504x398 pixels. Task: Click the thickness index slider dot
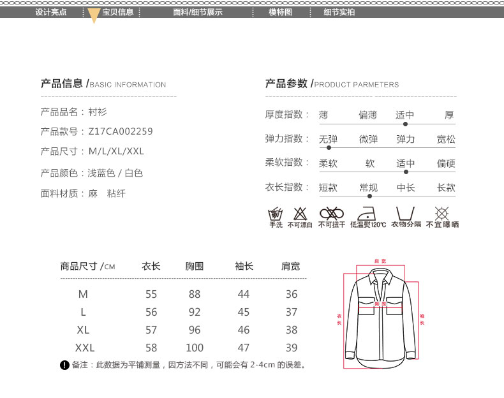point(405,124)
